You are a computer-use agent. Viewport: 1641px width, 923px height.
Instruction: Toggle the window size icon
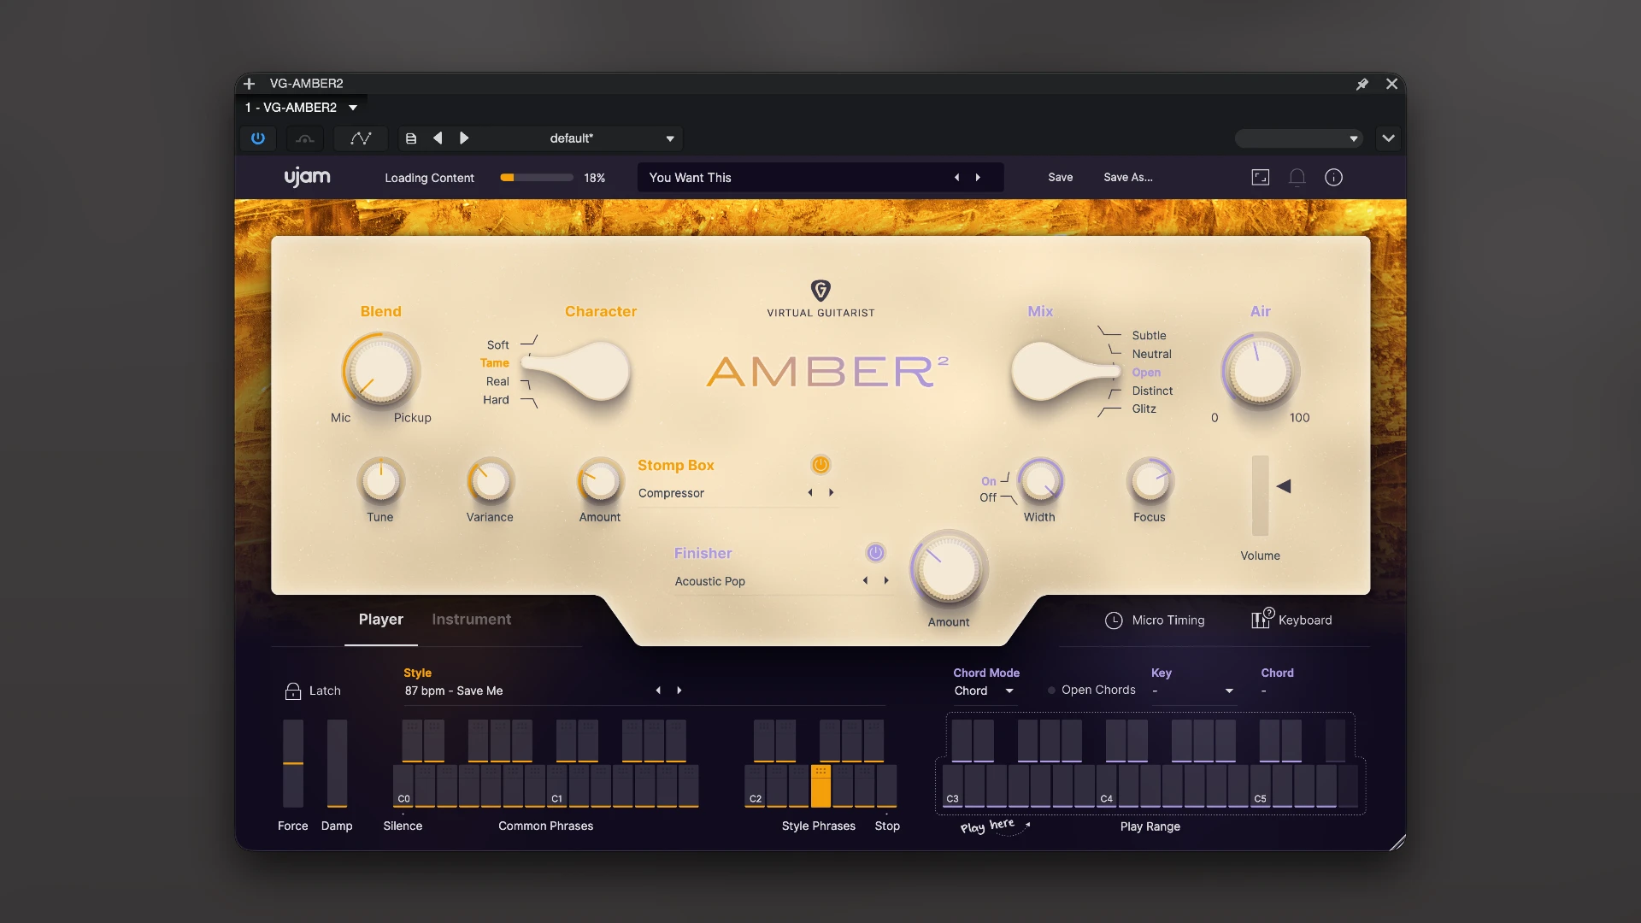click(1261, 178)
